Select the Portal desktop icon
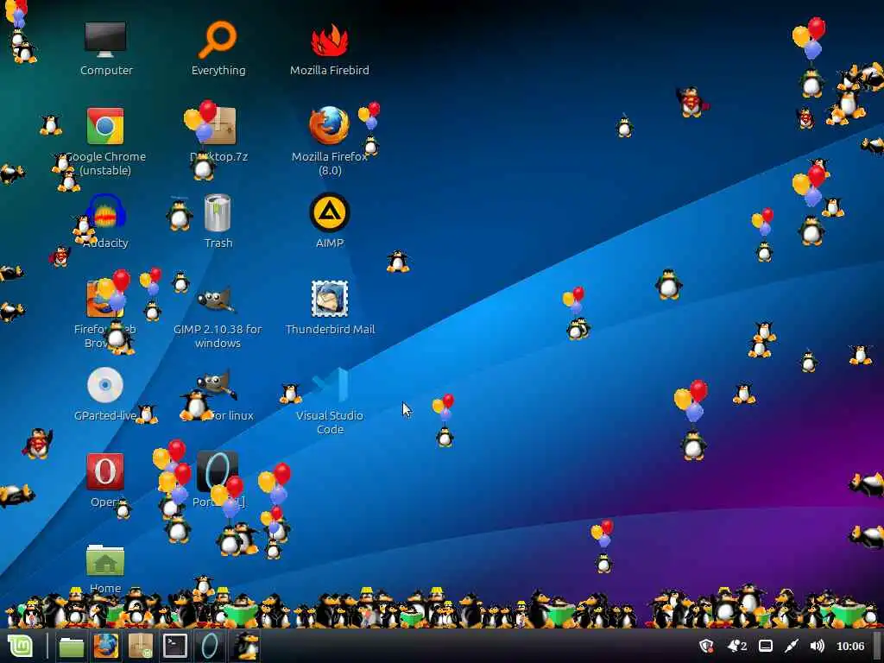884x663 pixels. point(218,471)
